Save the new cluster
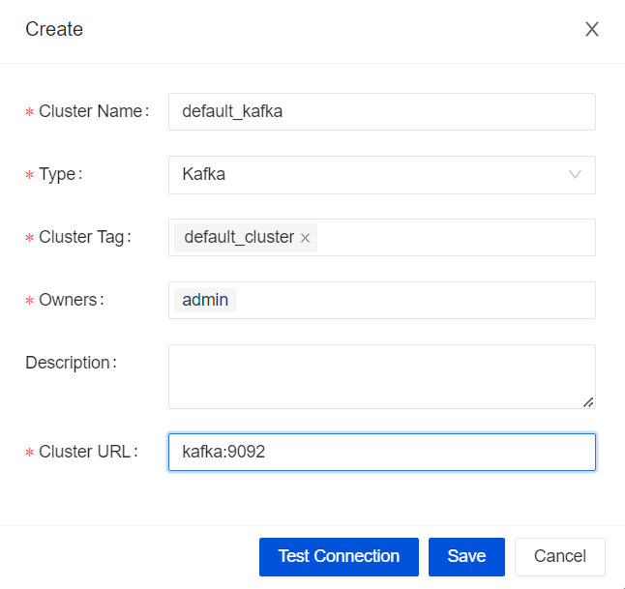Viewport: 625px width, 589px height. [466, 557]
